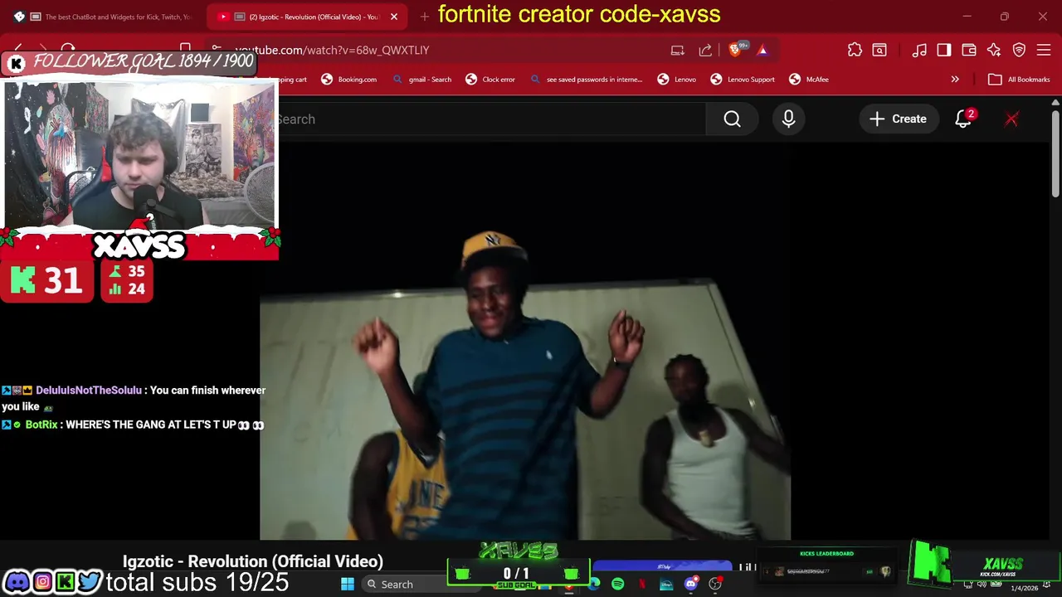This screenshot has width=1062, height=597.
Task: Open the YouTube Create button
Action: pos(898,119)
